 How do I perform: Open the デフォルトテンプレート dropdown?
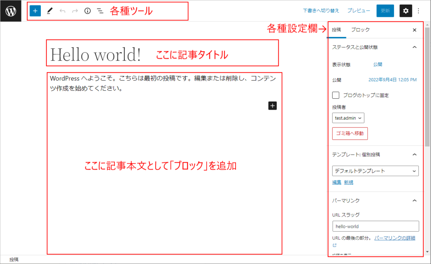pyautogui.click(x=375, y=171)
